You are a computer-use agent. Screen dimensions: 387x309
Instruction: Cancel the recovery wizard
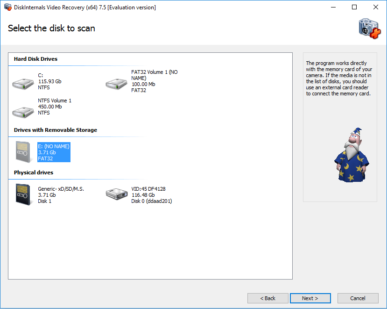358,298
